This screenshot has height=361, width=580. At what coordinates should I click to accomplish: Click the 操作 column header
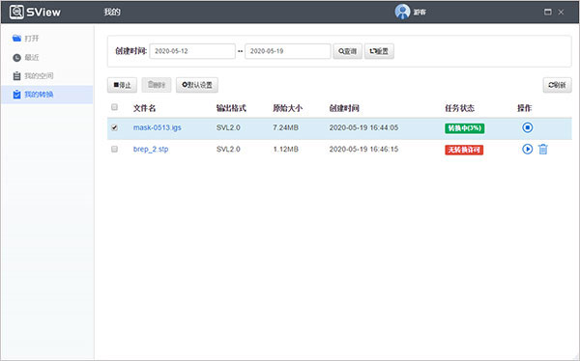524,108
